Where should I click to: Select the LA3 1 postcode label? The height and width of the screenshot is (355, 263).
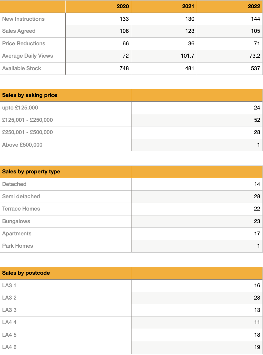point(9,285)
